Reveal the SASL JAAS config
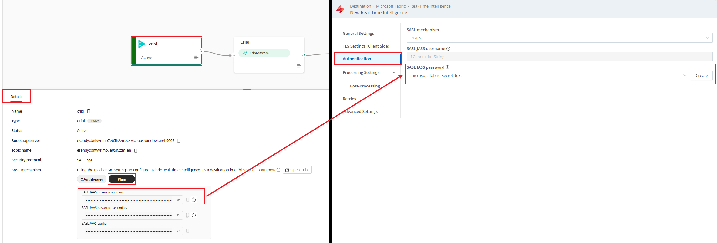The image size is (717, 243). [178, 231]
